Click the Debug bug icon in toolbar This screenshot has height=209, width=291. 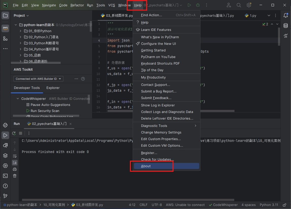click(x=198, y=5)
